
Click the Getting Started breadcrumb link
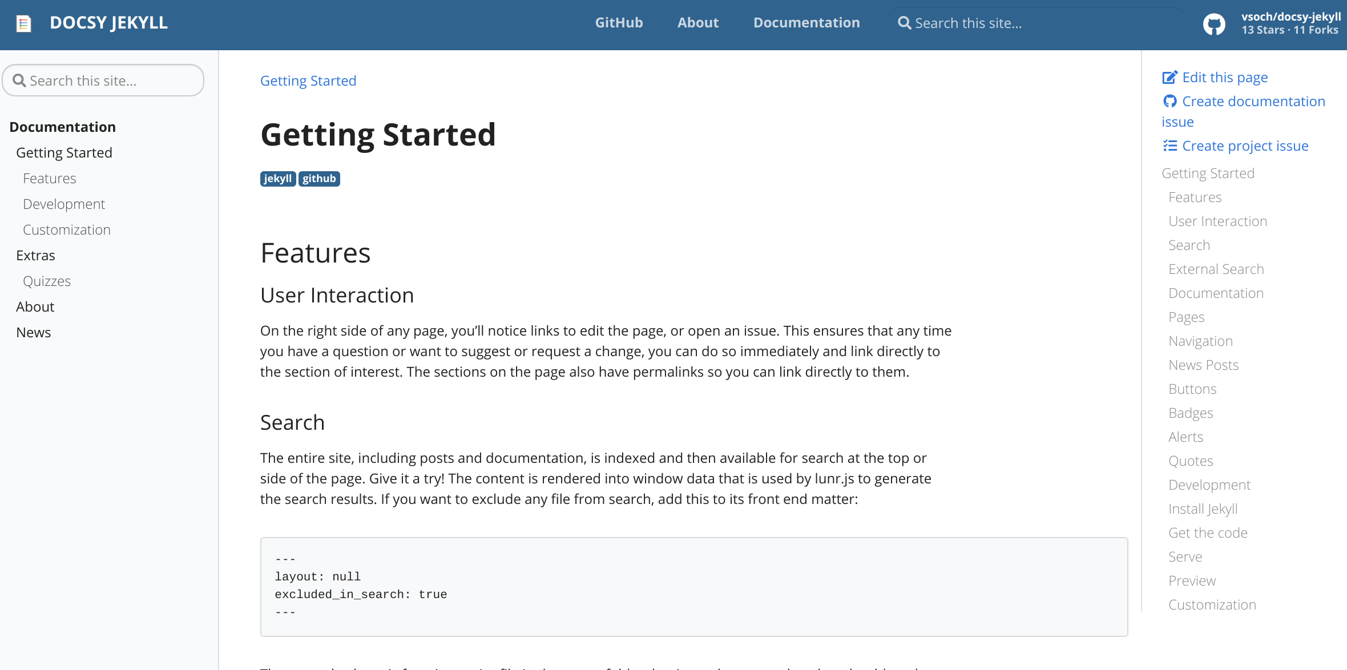[308, 81]
